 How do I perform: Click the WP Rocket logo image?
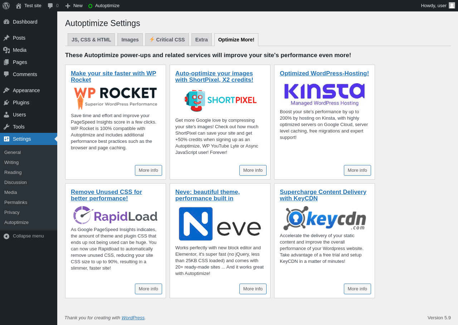pos(116,98)
